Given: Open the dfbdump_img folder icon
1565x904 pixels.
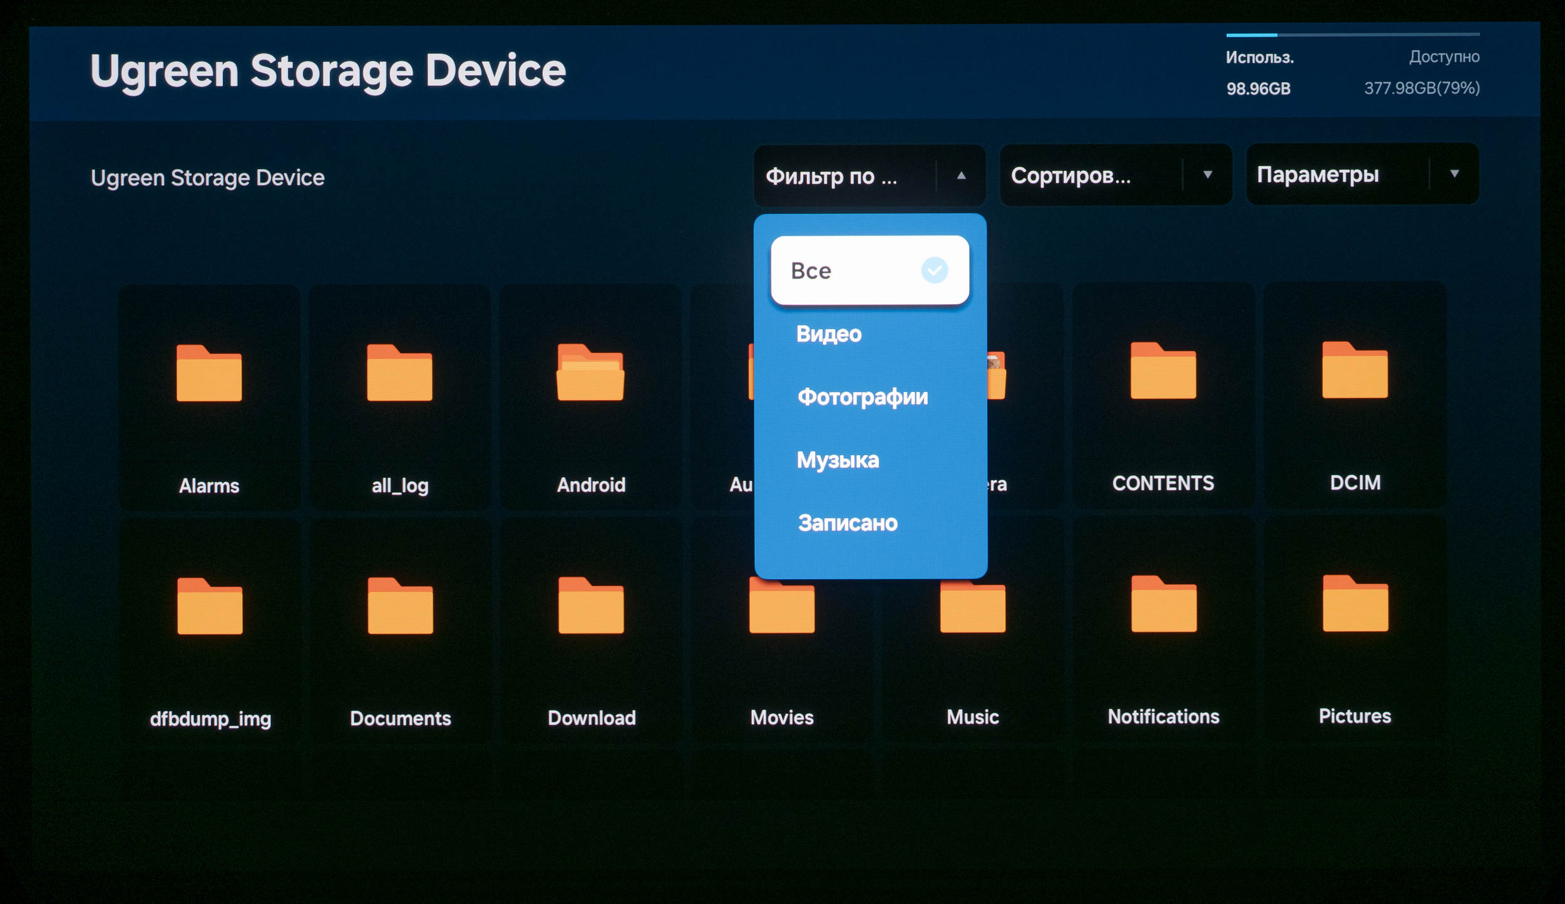Looking at the screenshot, I should pos(210,606).
